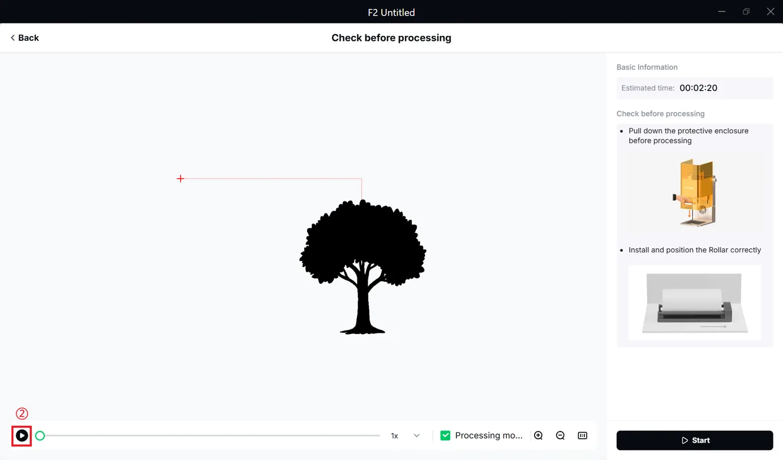Zoom in on the preview canvas

(x=539, y=435)
